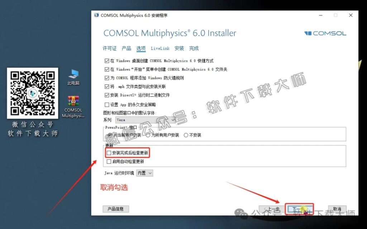The width and height of the screenshot is (367, 229).
Task: Uncheck 安装 DirectX 运行时二进制文件
Action: point(106,95)
